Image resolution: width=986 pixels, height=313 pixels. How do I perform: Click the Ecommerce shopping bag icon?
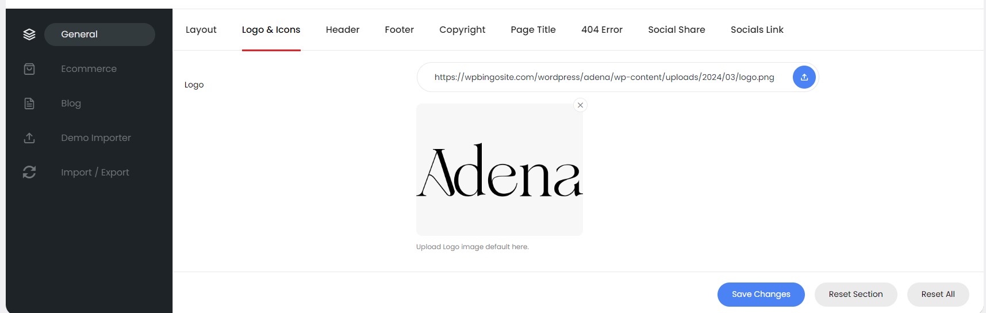point(29,69)
